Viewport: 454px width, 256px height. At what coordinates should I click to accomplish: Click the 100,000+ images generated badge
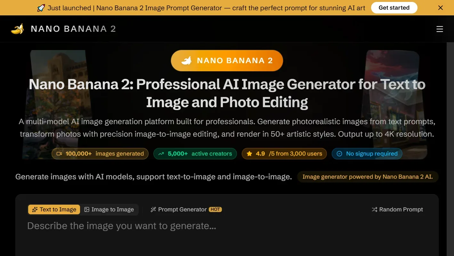point(100,154)
